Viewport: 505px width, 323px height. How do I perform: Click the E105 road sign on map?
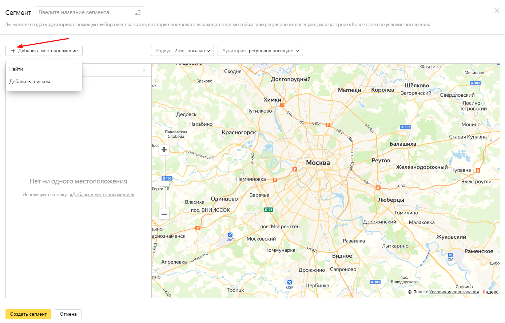269,210
